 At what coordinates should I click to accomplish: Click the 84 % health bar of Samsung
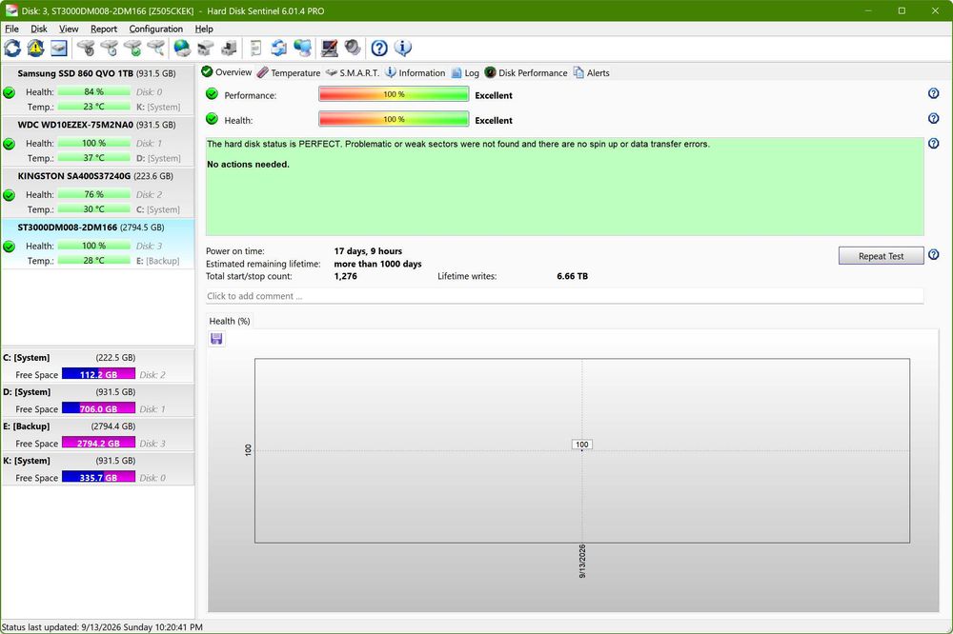(94, 91)
